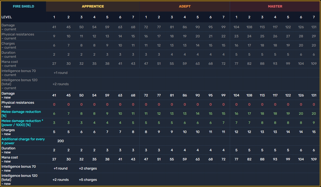The height and width of the screenshot is (187, 321).
Task: Click the FIRE SHIELD table title
Action: [23, 6]
